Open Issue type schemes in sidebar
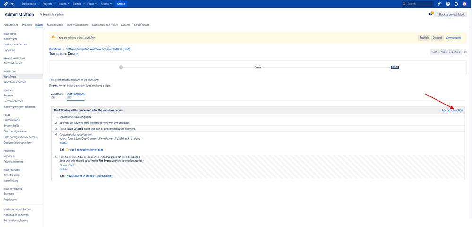This screenshot has height=227, width=472. [15, 44]
